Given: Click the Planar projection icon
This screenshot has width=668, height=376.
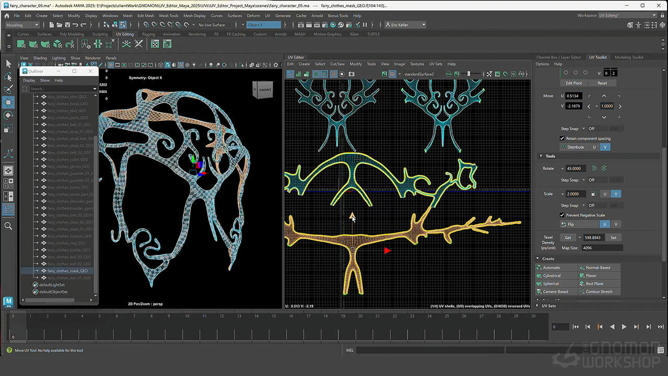Looking at the screenshot, I should pyautogui.click(x=582, y=276).
